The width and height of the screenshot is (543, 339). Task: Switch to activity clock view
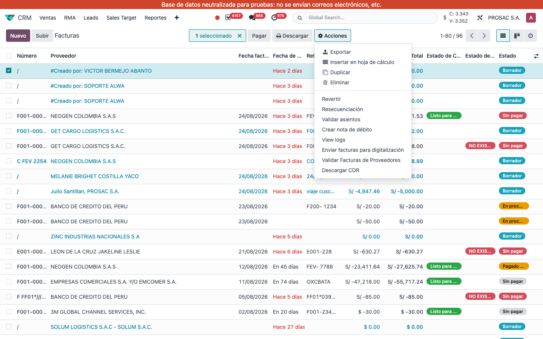pos(531,36)
